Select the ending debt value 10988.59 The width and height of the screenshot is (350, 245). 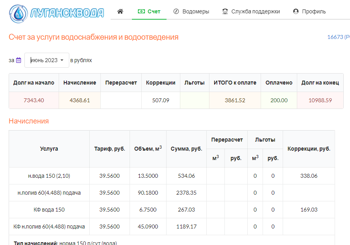click(320, 100)
